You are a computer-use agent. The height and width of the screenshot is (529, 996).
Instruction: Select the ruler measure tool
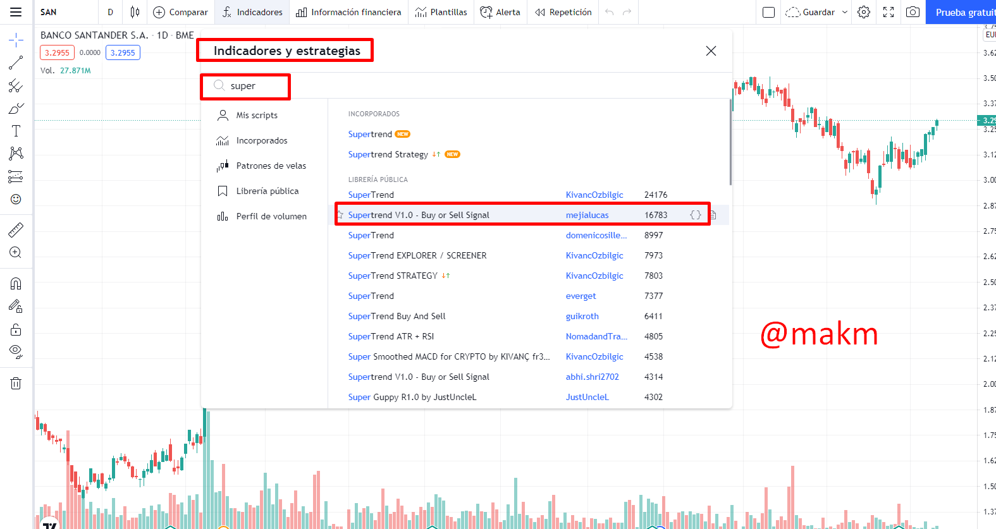coord(16,229)
